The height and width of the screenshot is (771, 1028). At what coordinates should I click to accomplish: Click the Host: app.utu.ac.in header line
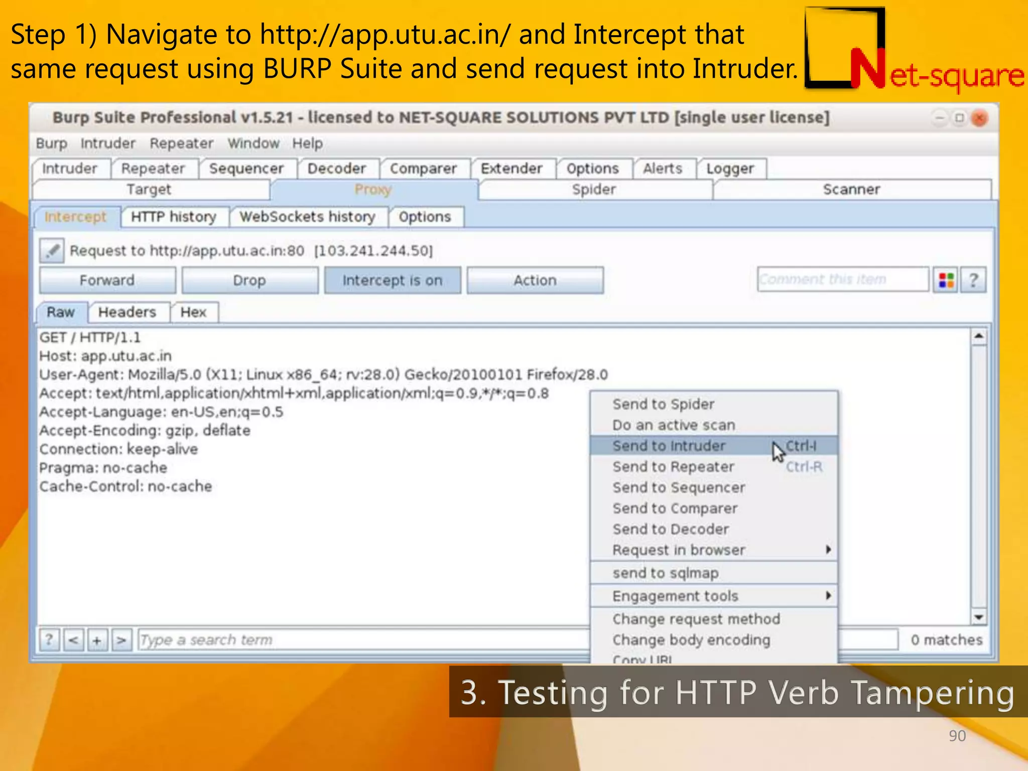point(105,356)
